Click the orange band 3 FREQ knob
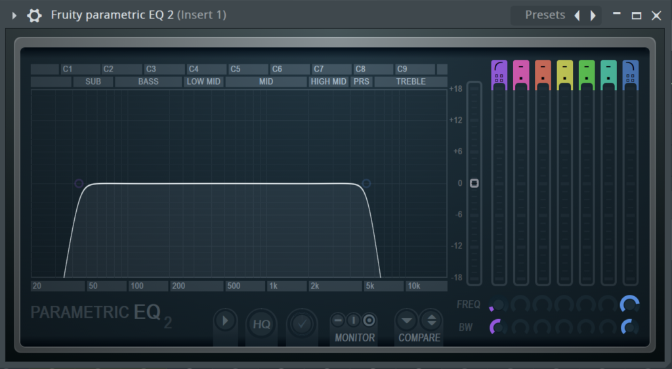The height and width of the screenshot is (369, 672). coord(542,305)
